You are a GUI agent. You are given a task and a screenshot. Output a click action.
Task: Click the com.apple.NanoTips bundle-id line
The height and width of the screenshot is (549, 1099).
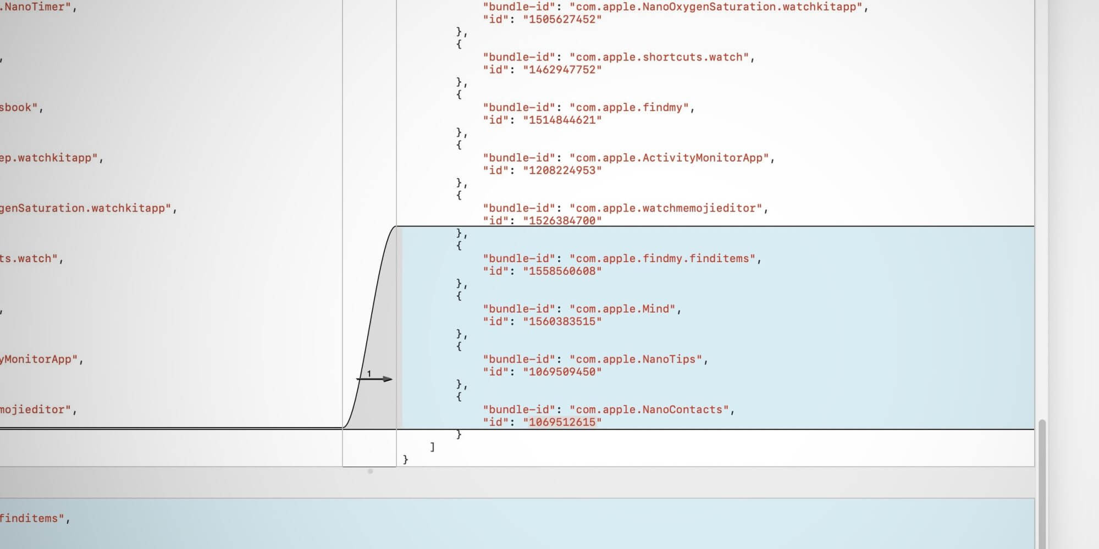(595, 359)
